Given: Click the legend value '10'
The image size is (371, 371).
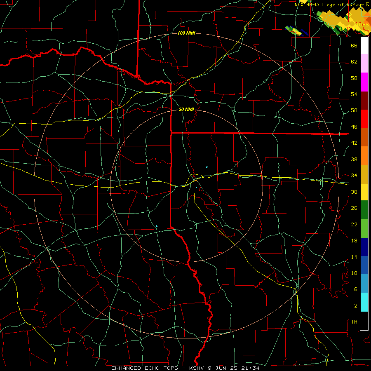Looking at the screenshot, I should point(354,273).
